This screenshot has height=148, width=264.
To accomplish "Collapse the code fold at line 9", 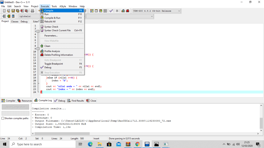I will 38,49.
